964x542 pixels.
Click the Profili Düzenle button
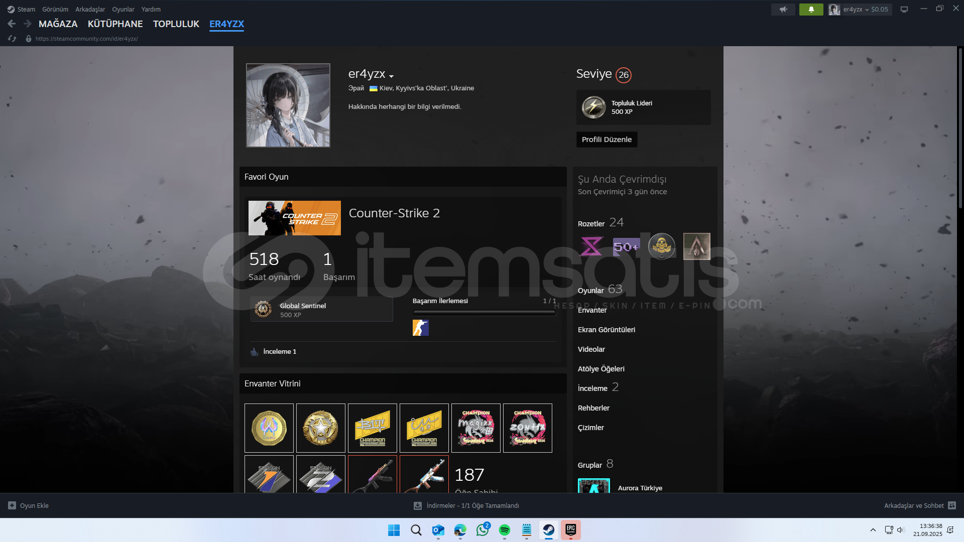click(x=607, y=140)
